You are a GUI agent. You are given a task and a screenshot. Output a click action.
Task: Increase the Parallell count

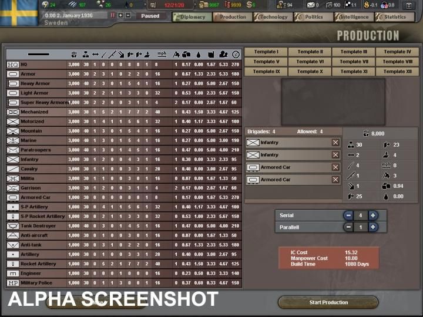click(373, 227)
